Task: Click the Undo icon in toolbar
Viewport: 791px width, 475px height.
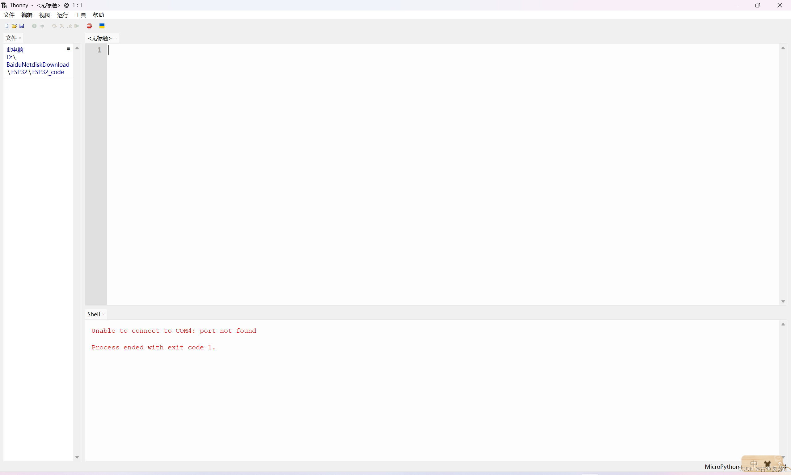Action: (53, 26)
